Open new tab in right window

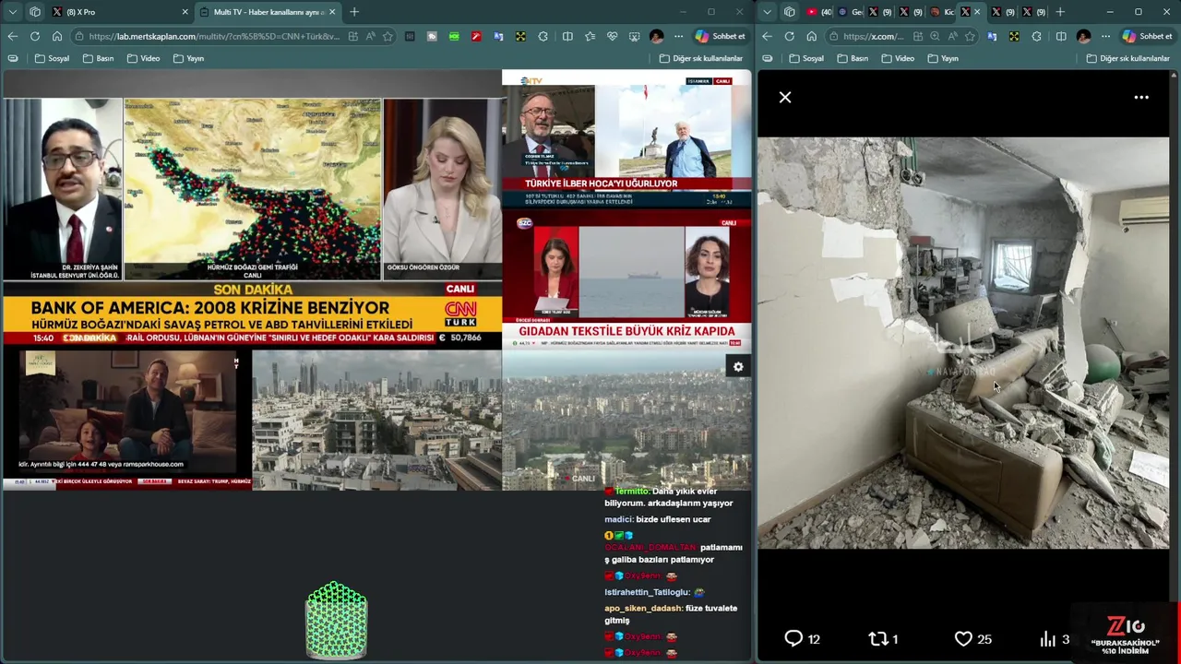pyautogui.click(x=1060, y=12)
